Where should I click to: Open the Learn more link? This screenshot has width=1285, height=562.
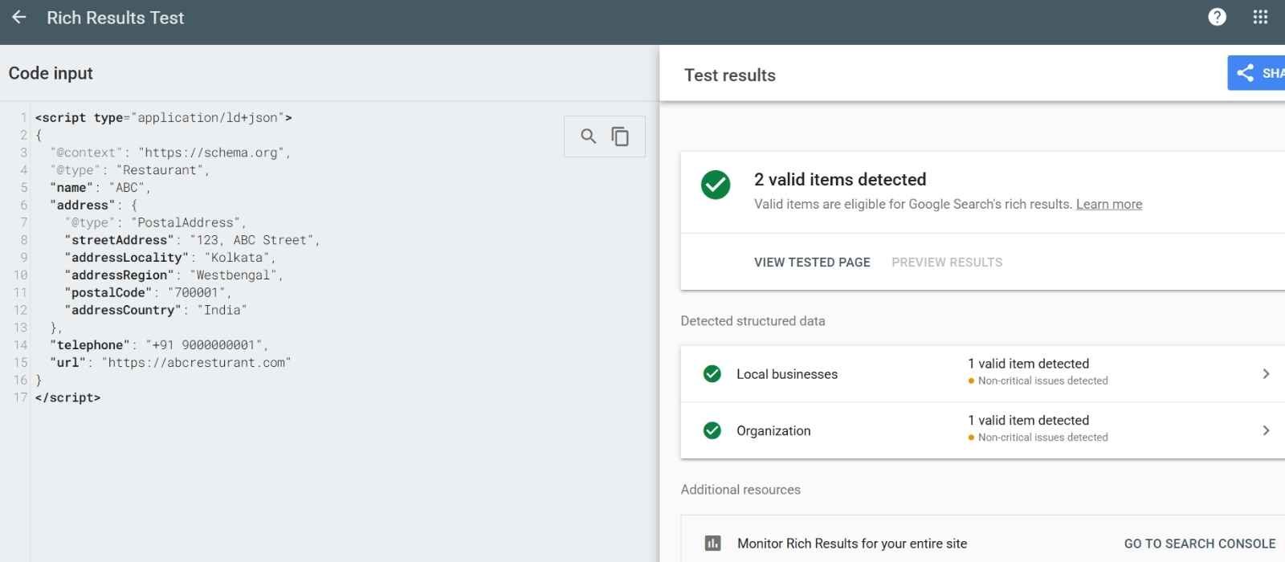(1108, 204)
